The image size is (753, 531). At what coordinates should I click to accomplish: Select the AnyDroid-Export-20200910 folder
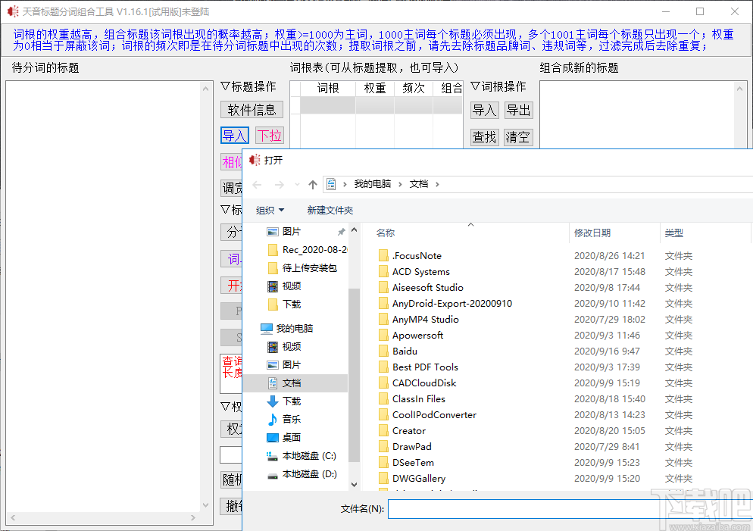point(452,304)
